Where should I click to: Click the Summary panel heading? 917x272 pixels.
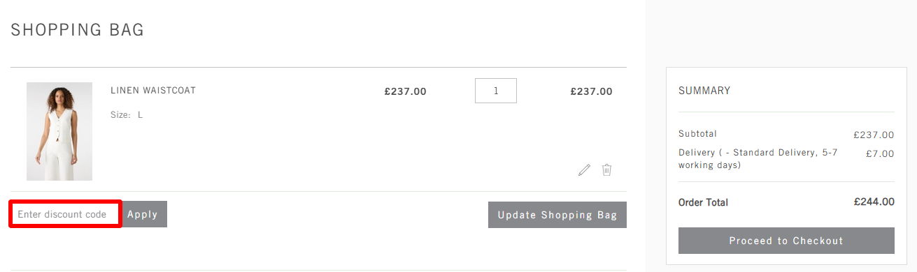click(704, 91)
